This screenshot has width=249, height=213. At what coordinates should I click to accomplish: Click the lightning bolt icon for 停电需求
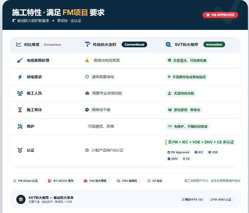coord(20,77)
